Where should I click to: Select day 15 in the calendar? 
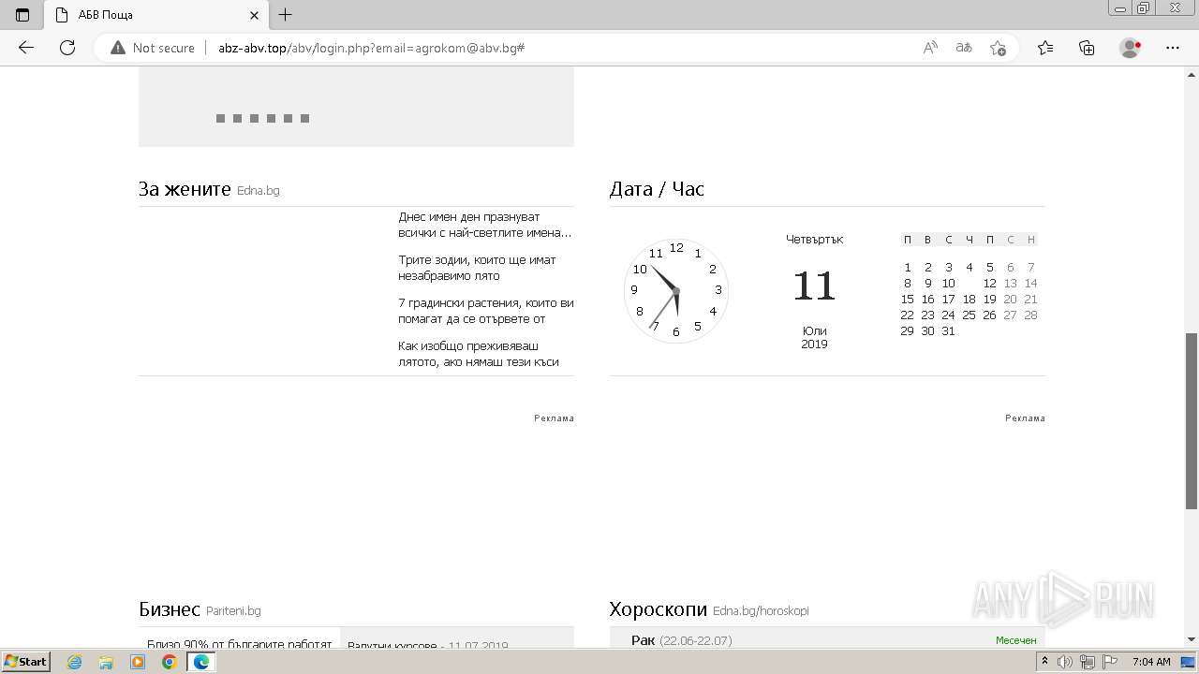(x=907, y=300)
